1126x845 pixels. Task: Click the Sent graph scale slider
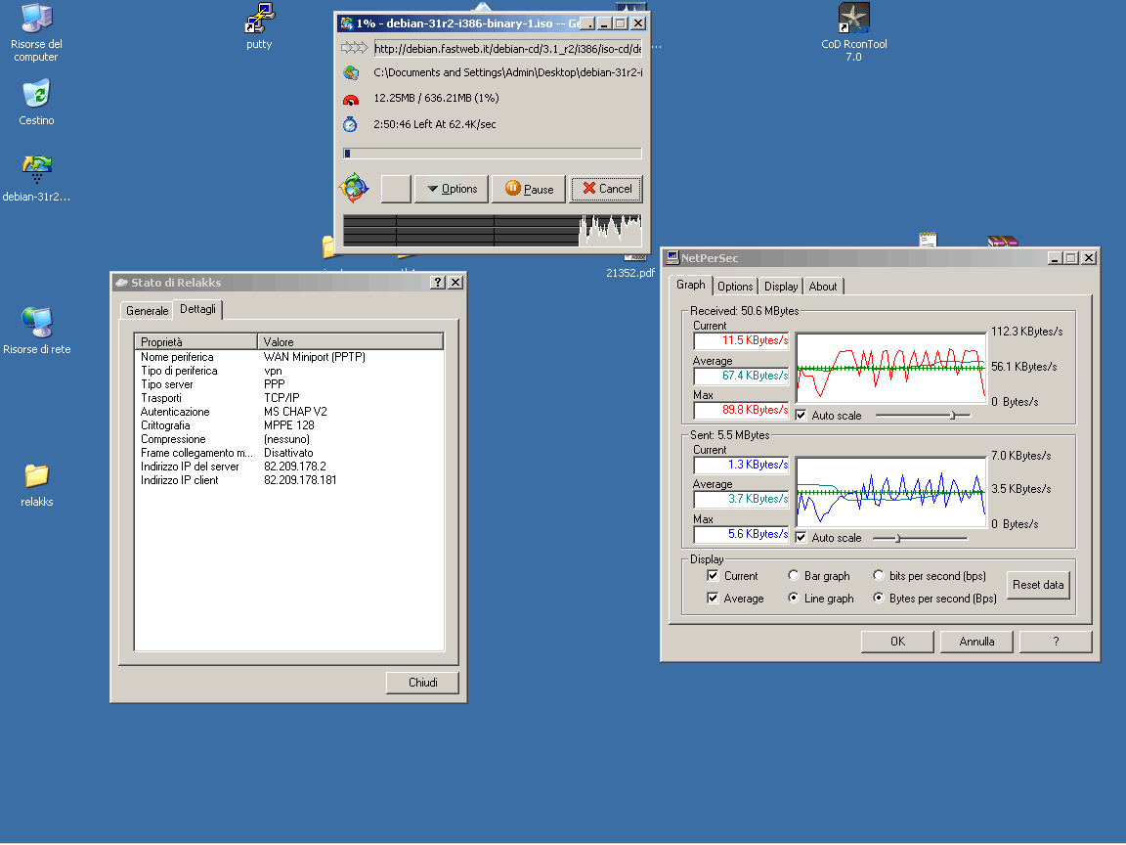[897, 538]
